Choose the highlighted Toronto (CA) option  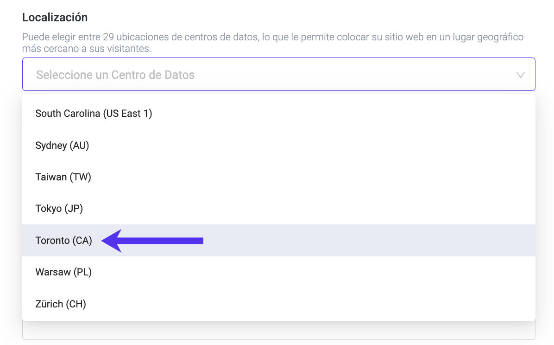click(63, 241)
